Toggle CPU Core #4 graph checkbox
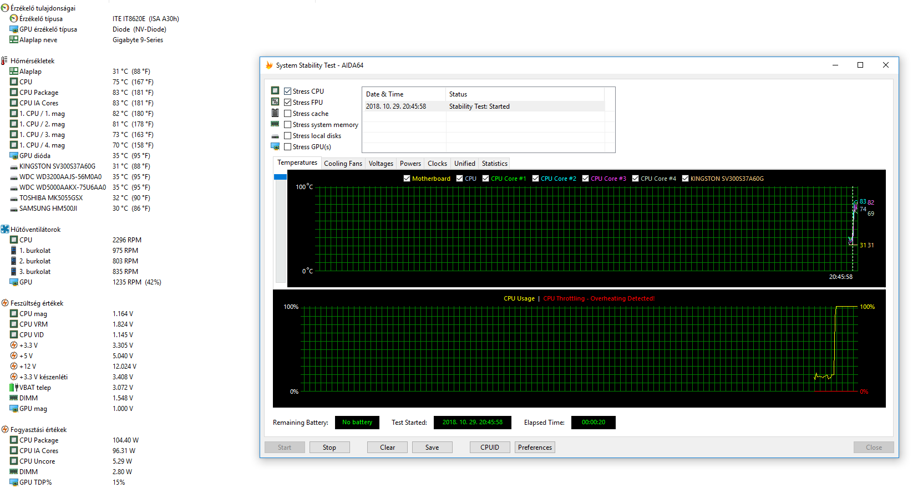923x493 pixels. [635, 179]
